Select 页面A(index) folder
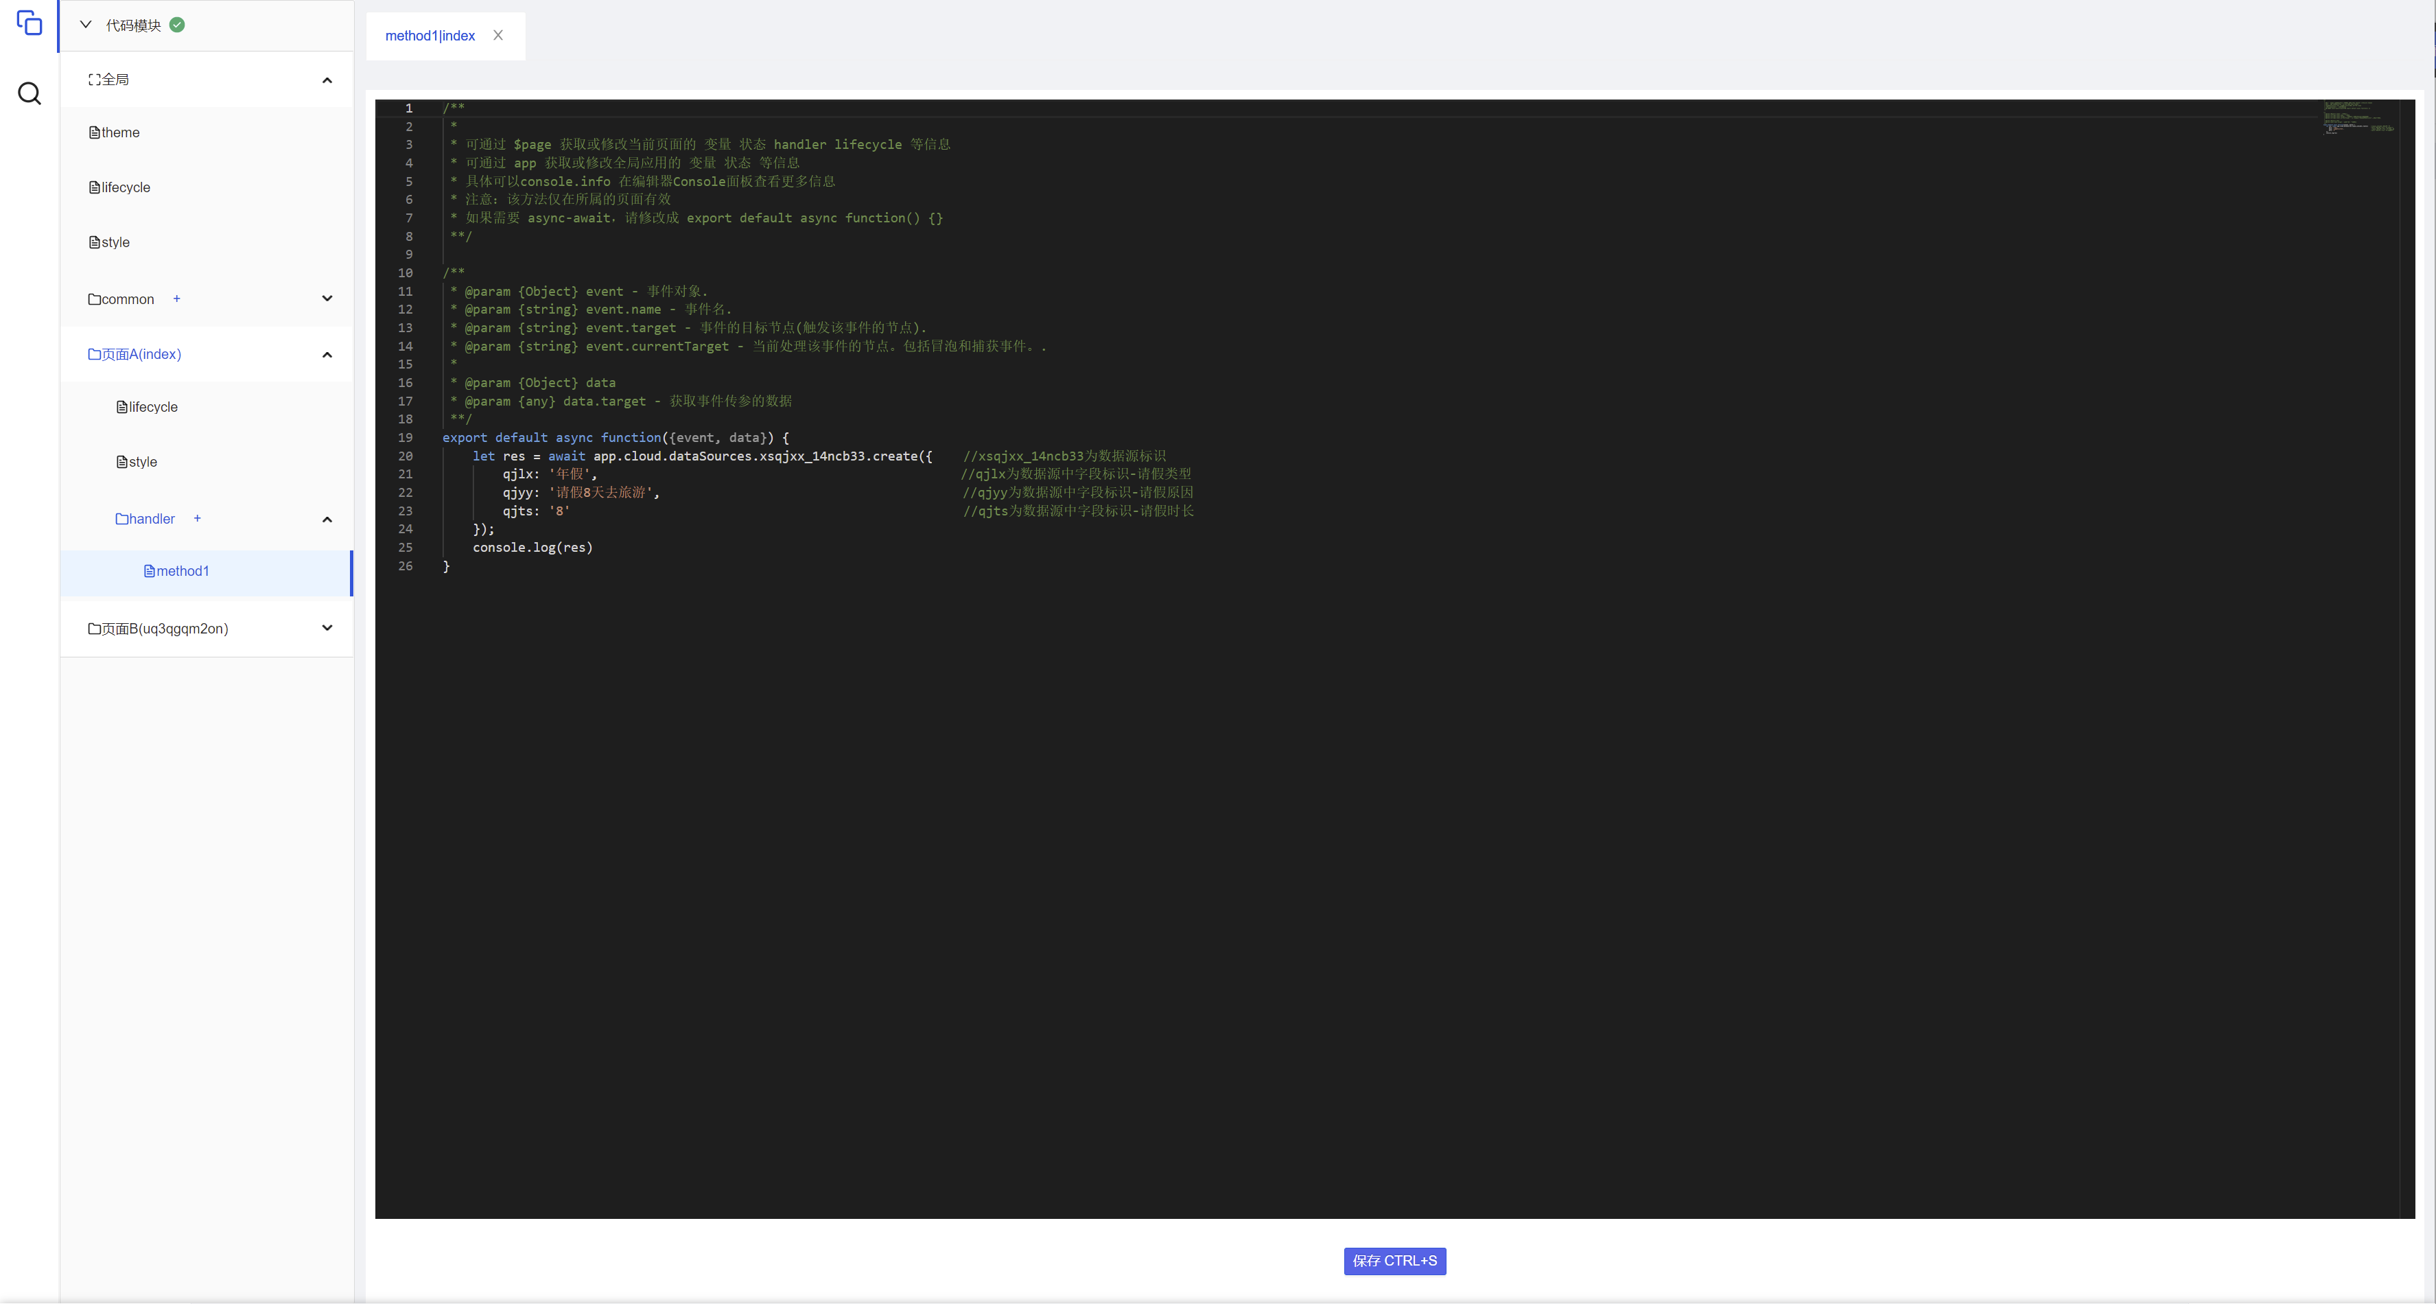2436x1304 pixels. 134,353
